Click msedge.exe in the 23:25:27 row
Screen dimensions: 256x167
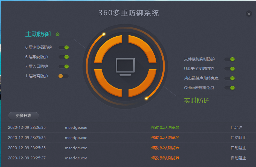tap(76, 158)
